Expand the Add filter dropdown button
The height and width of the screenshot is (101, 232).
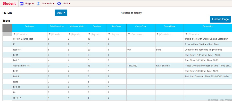click(61, 13)
